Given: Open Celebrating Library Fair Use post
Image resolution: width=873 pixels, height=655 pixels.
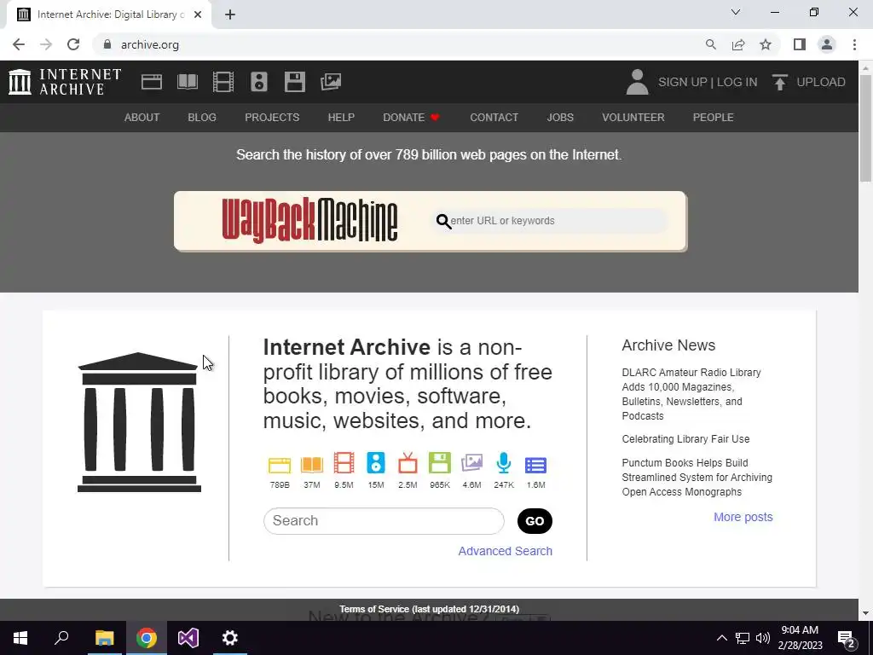Looking at the screenshot, I should [x=686, y=439].
